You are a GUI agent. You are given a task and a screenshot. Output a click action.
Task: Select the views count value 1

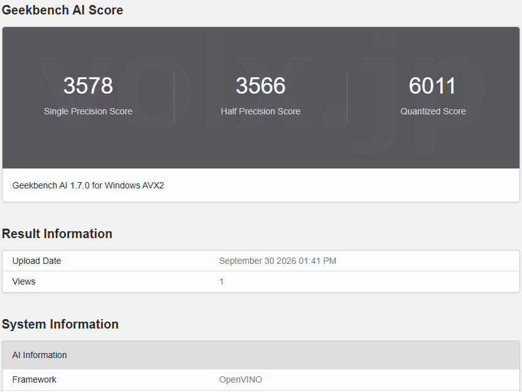coord(221,281)
